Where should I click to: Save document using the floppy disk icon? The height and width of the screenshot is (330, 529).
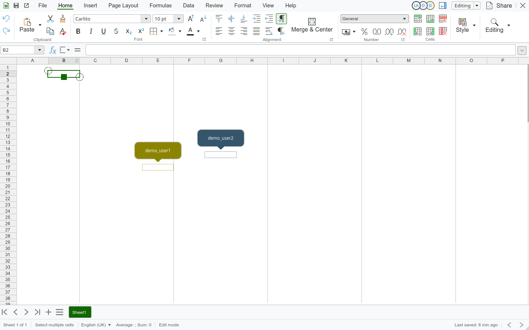pos(16,5)
